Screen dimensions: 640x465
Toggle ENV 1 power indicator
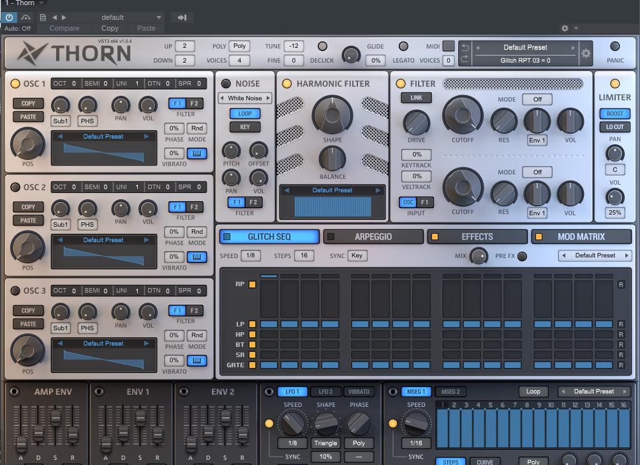(x=99, y=392)
